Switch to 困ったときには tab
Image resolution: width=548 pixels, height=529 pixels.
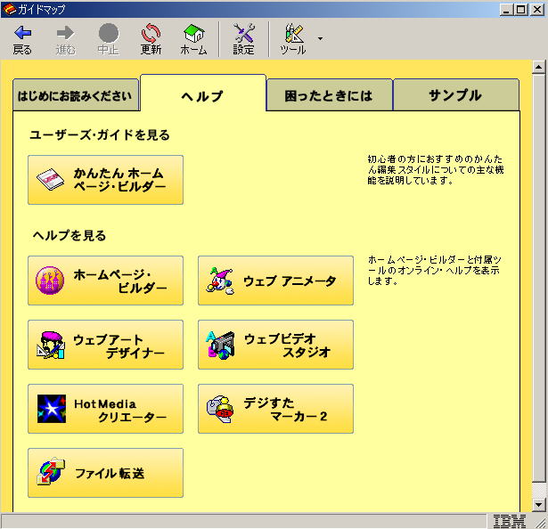[329, 95]
